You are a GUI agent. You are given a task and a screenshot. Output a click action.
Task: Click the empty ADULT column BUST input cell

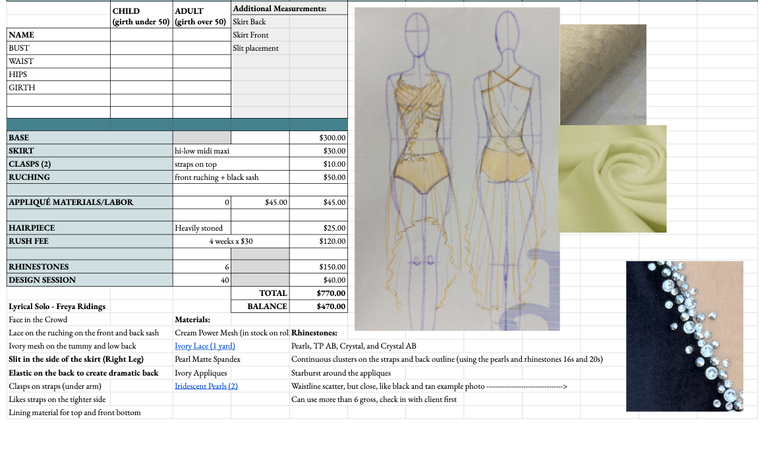[202, 48]
